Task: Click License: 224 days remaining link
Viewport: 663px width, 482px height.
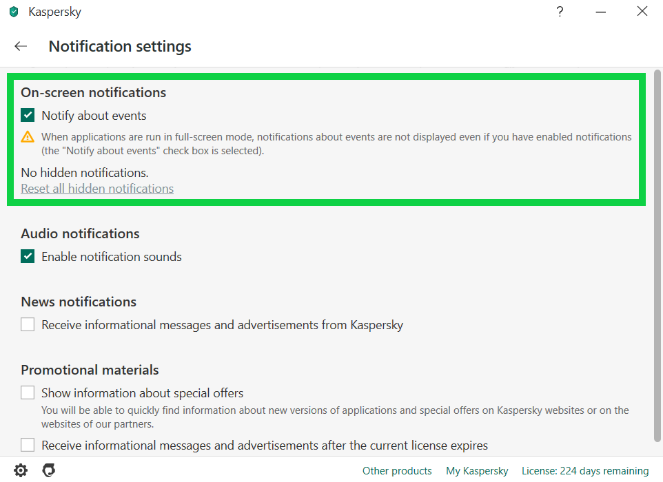Action: point(585,470)
